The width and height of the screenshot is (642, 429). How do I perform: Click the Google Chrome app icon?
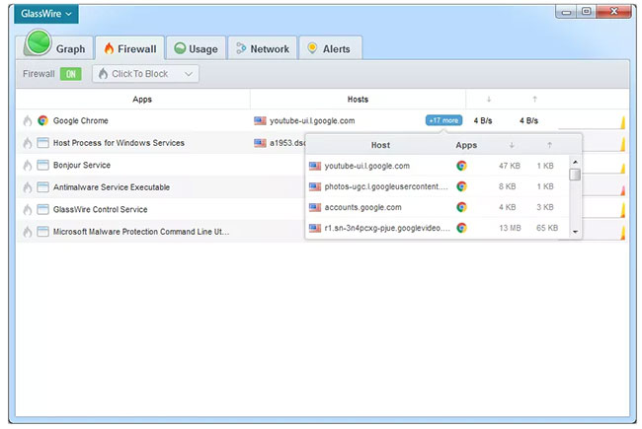tap(42, 120)
